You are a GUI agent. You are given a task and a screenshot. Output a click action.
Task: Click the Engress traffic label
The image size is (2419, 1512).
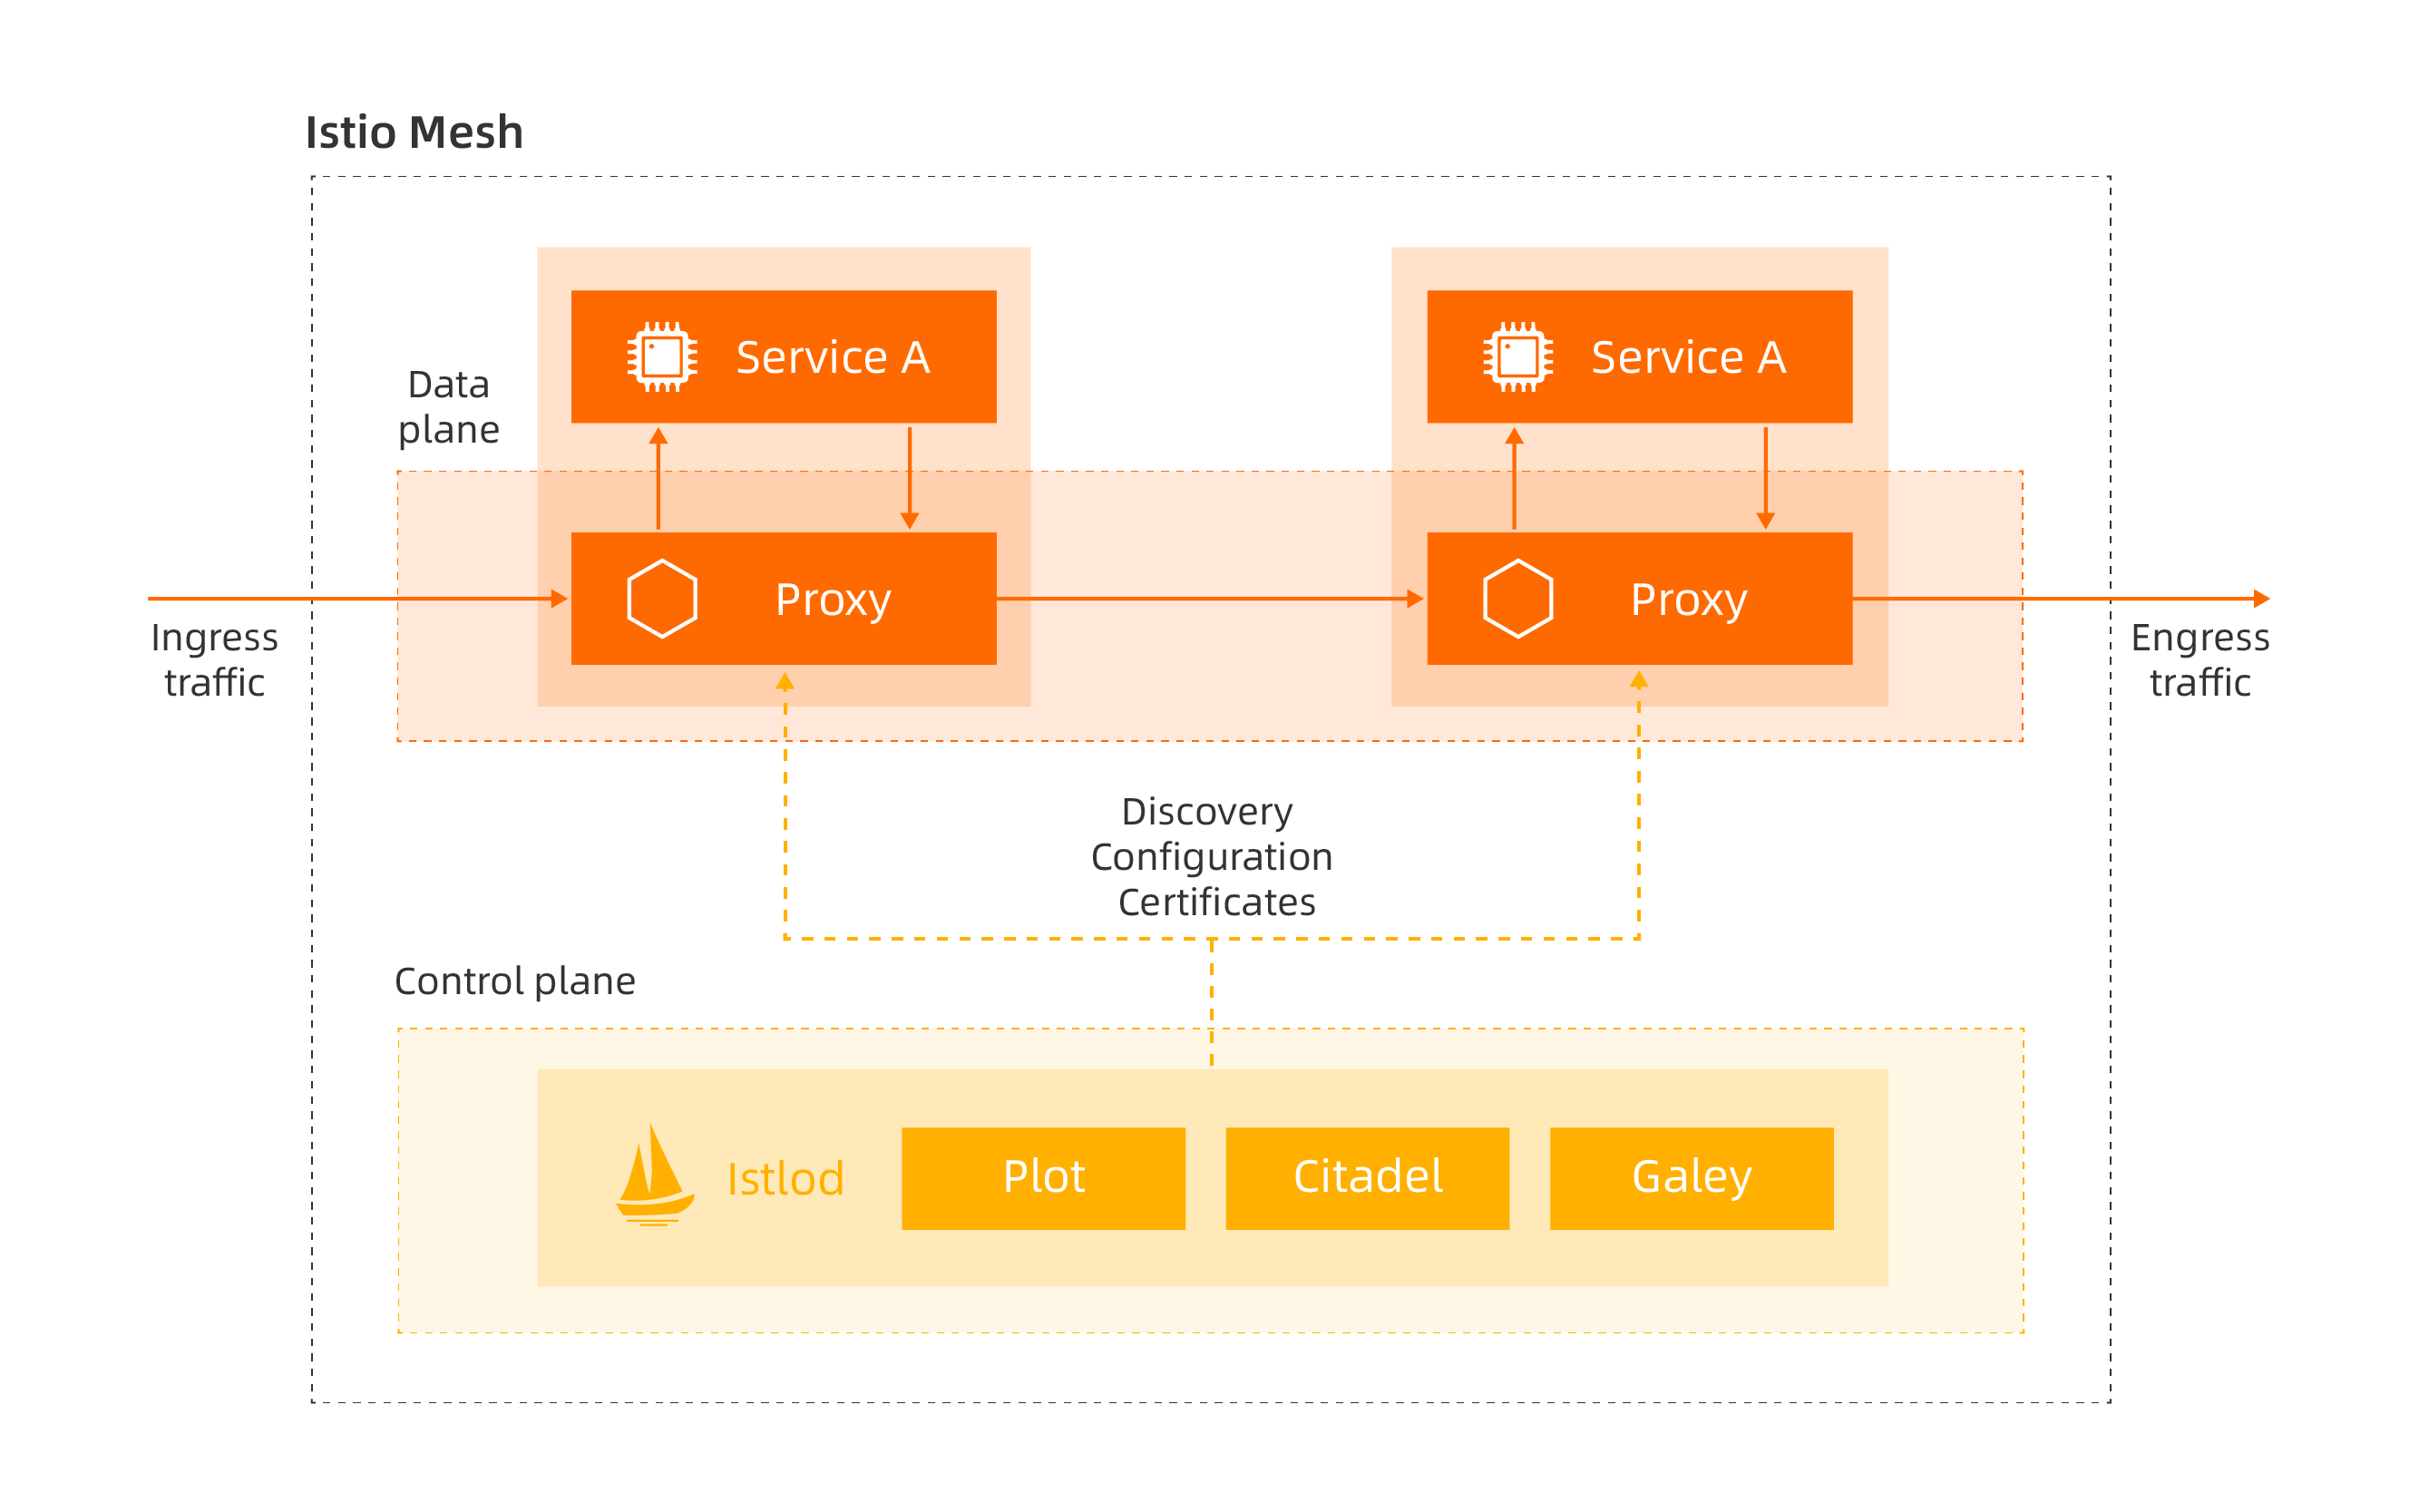click(x=2200, y=660)
